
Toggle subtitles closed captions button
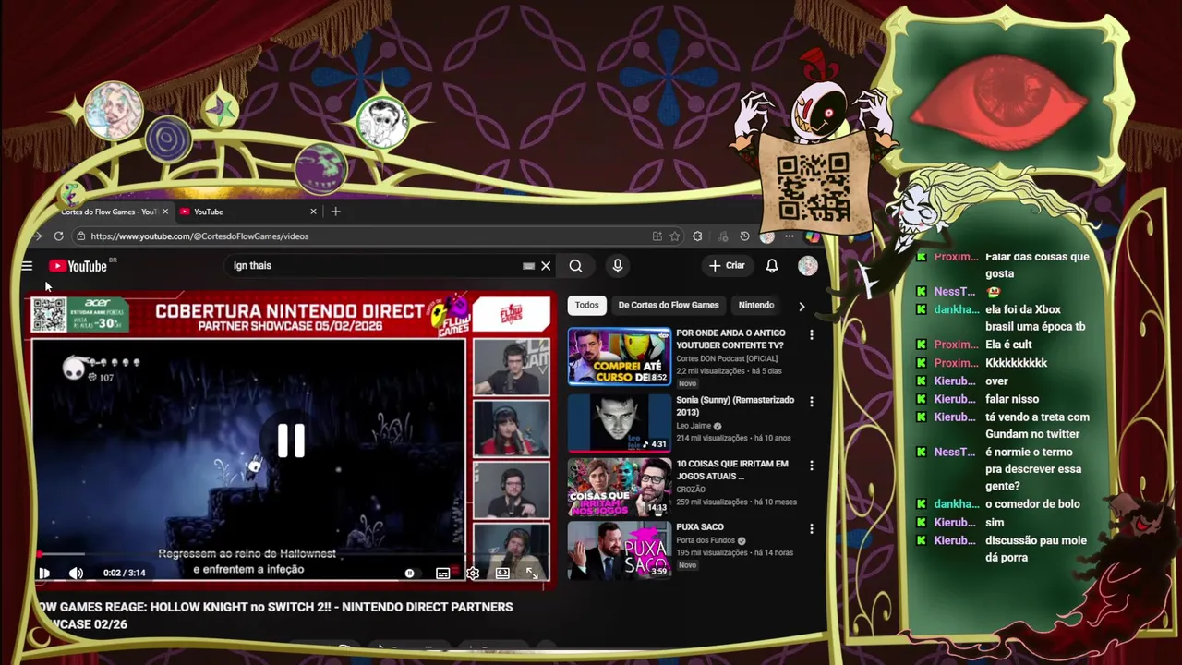click(442, 574)
